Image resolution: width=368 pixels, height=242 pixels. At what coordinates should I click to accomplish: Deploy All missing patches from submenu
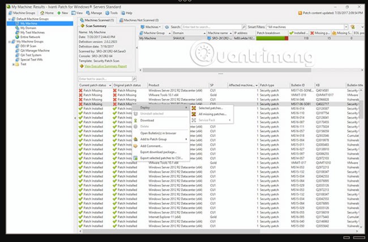212,114
